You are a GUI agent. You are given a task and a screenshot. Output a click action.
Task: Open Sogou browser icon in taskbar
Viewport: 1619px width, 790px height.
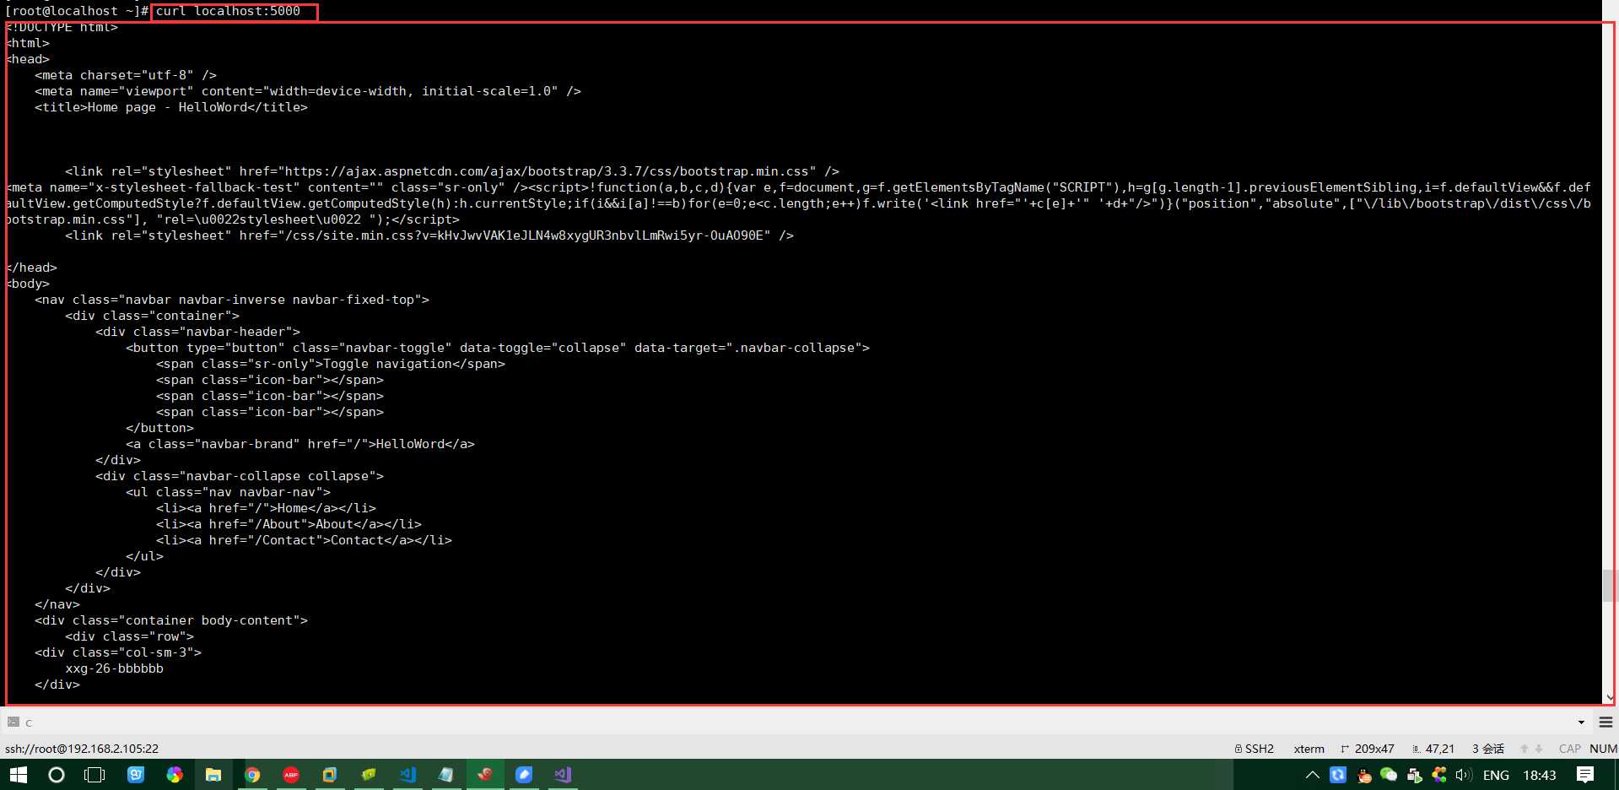point(136,775)
